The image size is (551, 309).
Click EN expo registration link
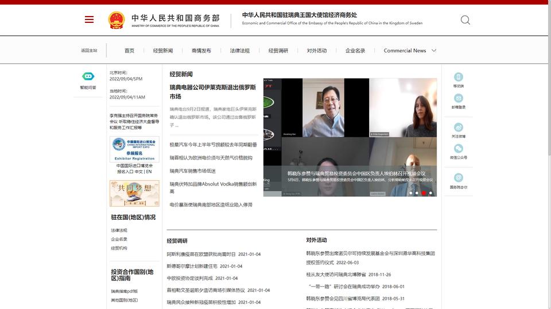tap(149, 172)
